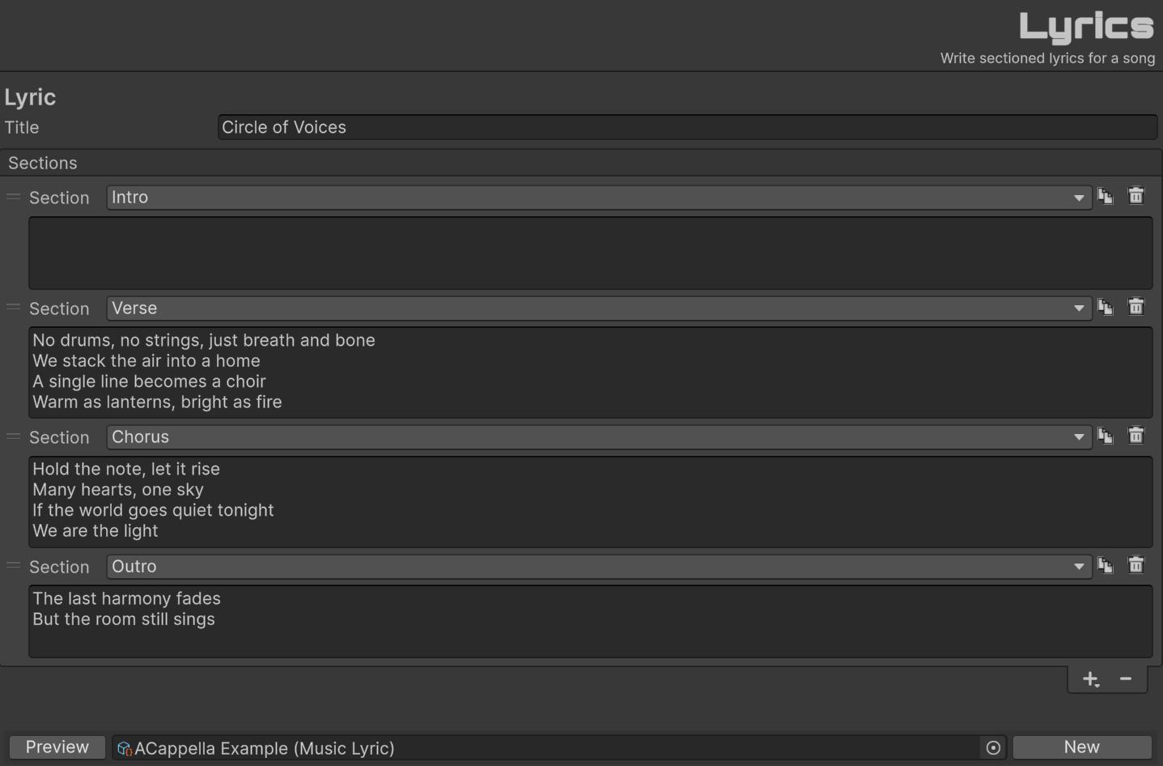Open the Outro section type dropdown
This screenshot has height=766, width=1163.
(x=599, y=567)
